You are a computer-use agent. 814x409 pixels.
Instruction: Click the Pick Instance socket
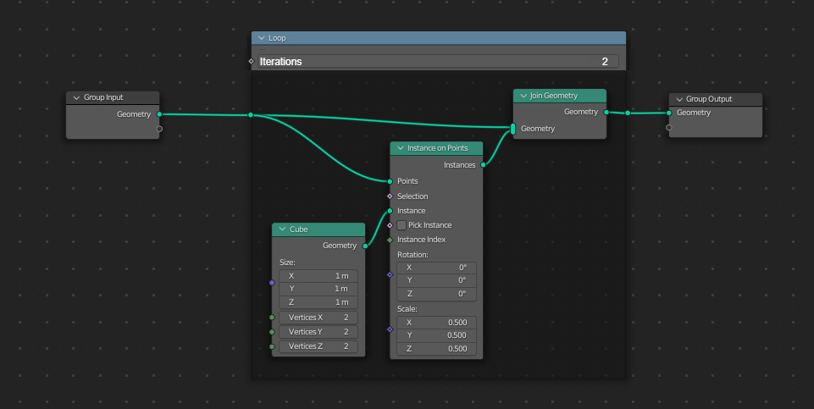390,225
